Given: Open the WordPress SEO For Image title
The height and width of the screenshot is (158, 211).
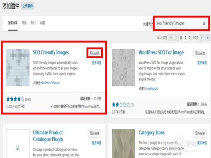Looking at the screenshot, I should pos(161,52).
